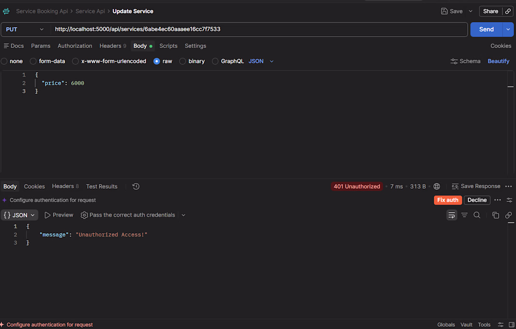Click the Docs icon
Screen dimensions: 516x329
pyautogui.click(x=6, y=46)
